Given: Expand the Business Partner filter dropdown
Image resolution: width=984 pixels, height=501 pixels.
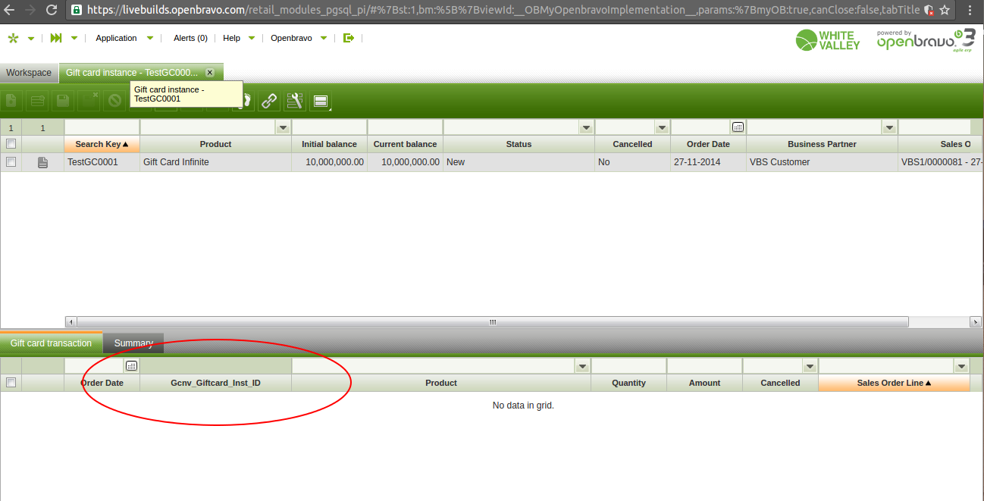Looking at the screenshot, I should [x=889, y=127].
